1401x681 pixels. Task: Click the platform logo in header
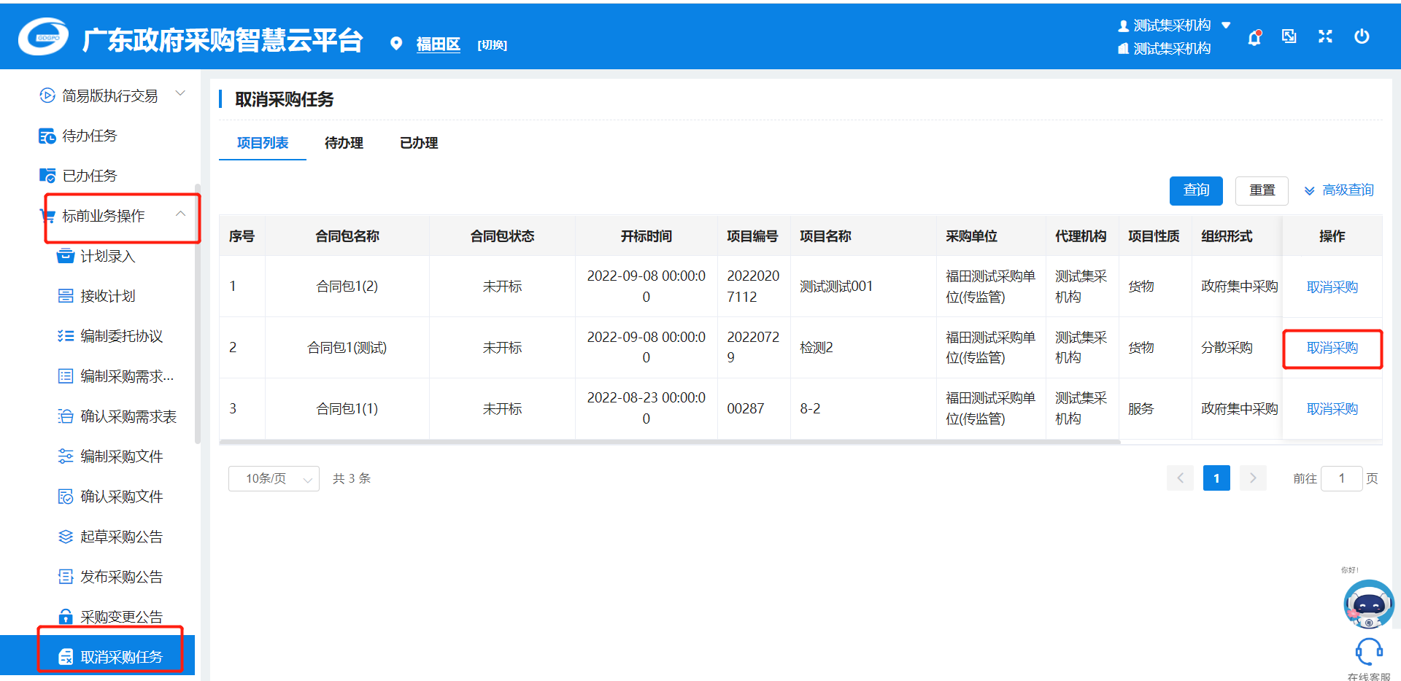tap(44, 37)
